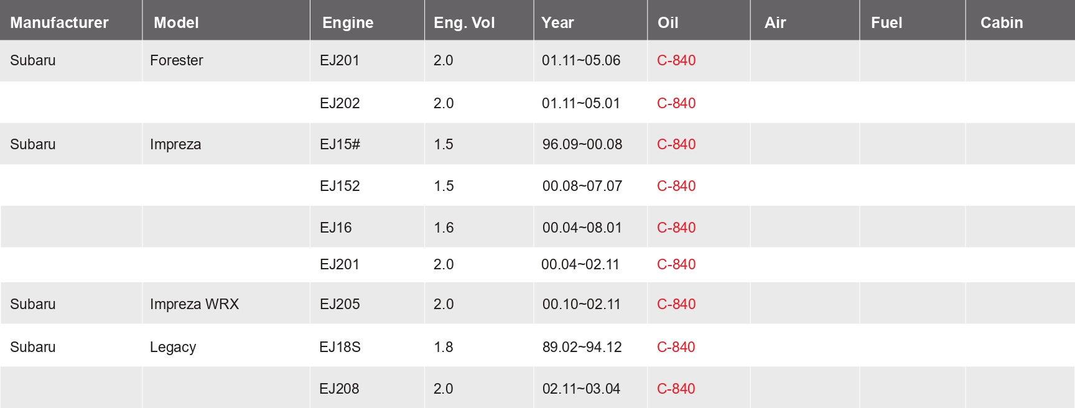Viewport: 1075px width, 408px height.
Task: Open the C-840 link for Legacy EJ18S
Action: pos(676,347)
